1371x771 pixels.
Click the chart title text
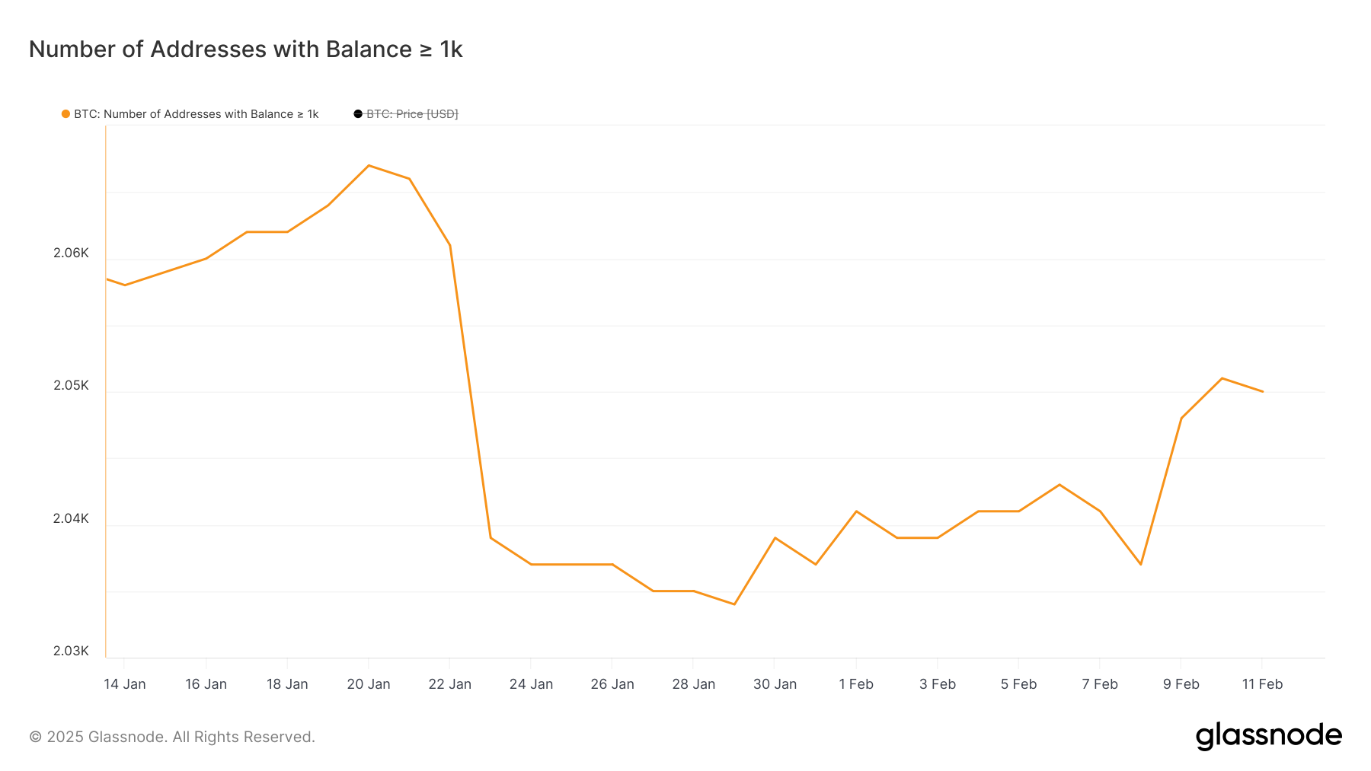246,49
